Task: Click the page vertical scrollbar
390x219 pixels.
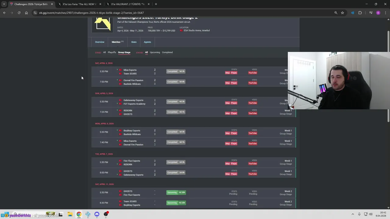Action: tap(388, 76)
